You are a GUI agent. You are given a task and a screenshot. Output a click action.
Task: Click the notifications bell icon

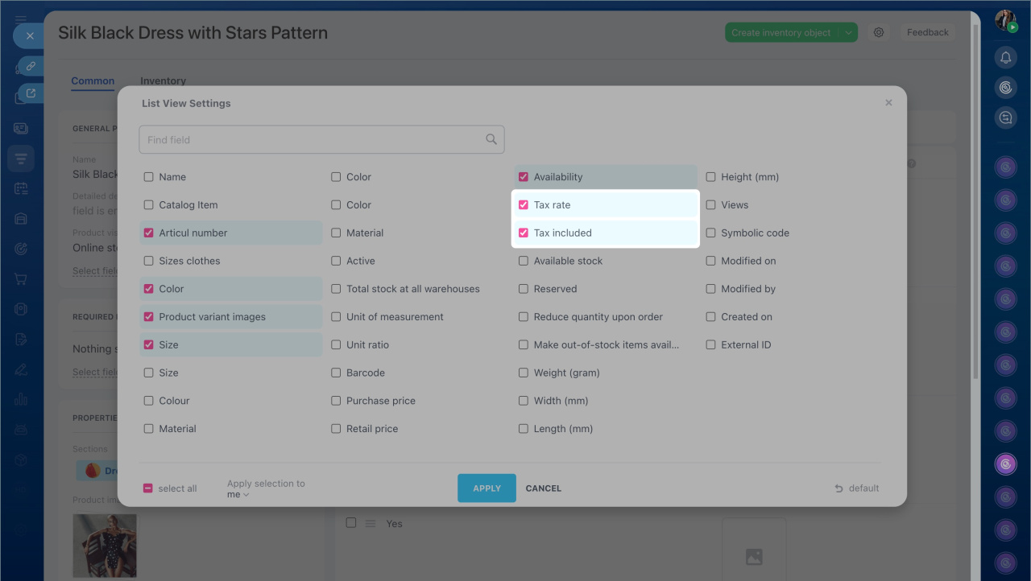pyautogui.click(x=1005, y=57)
